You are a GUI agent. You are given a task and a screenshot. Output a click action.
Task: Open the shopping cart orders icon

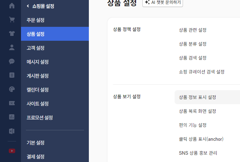click(x=12, y=20)
